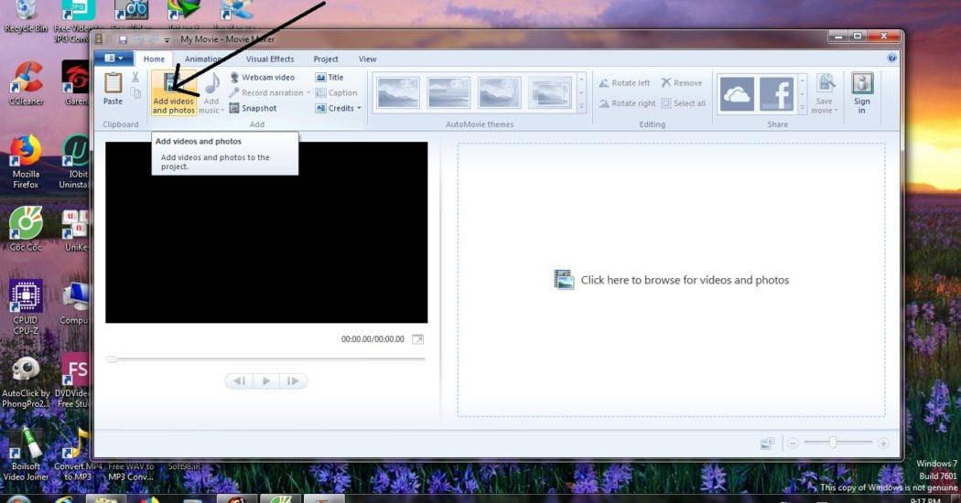Click Select all in Editing group

point(683,103)
